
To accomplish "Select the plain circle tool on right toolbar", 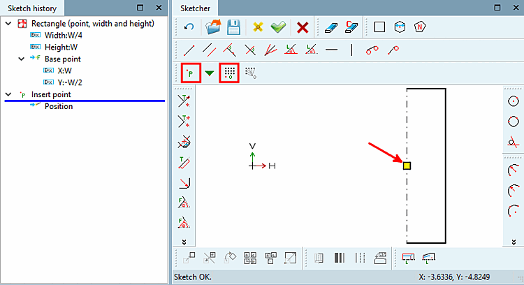I will tap(514, 122).
